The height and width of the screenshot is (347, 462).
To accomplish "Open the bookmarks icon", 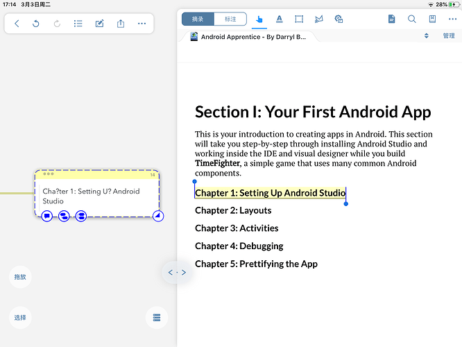I will point(432,19).
